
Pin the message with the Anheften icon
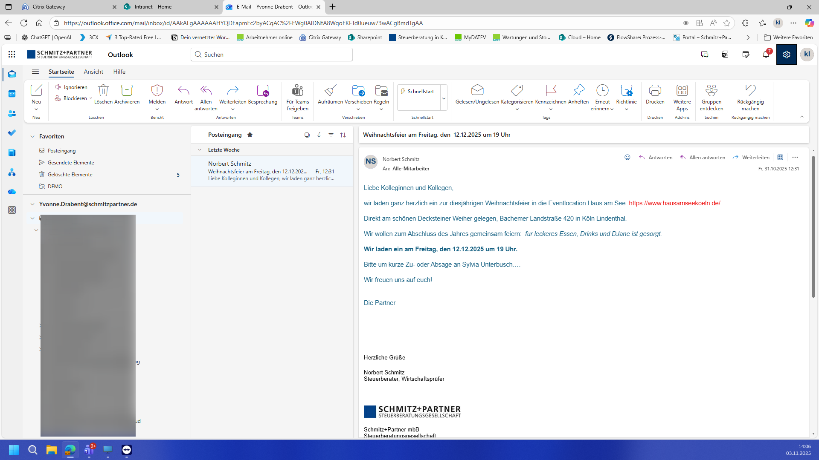[x=578, y=91]
